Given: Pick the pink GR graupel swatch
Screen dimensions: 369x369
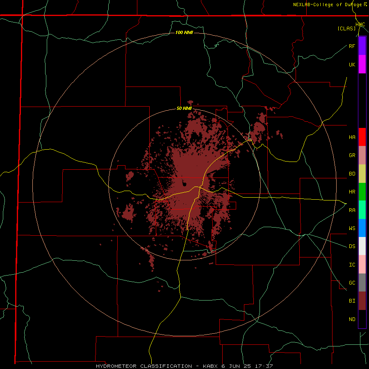Looking at the screenshot, I should click(x=362, y=155).
